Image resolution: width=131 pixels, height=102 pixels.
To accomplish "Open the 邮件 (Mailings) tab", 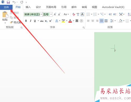I will pyautogui.click(x=74, y=7).
